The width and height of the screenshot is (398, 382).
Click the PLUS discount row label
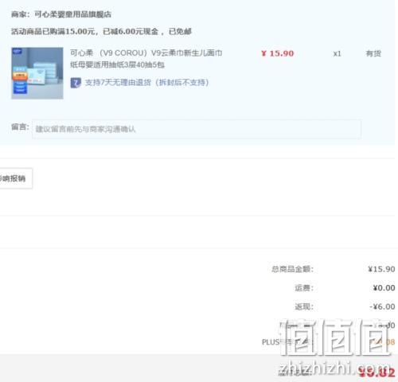tap(287, 342)
